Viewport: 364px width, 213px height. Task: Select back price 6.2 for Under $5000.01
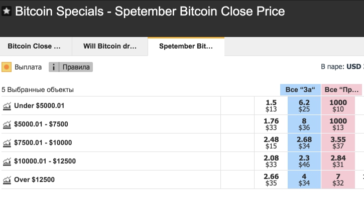pyautogui.click(x=304, y=105)
